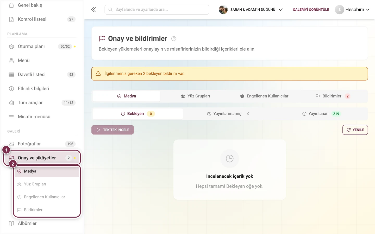This screenshot has width=375, height=234.
Task: Click the Davetli listesi table icon
Action: coord(11,75)
